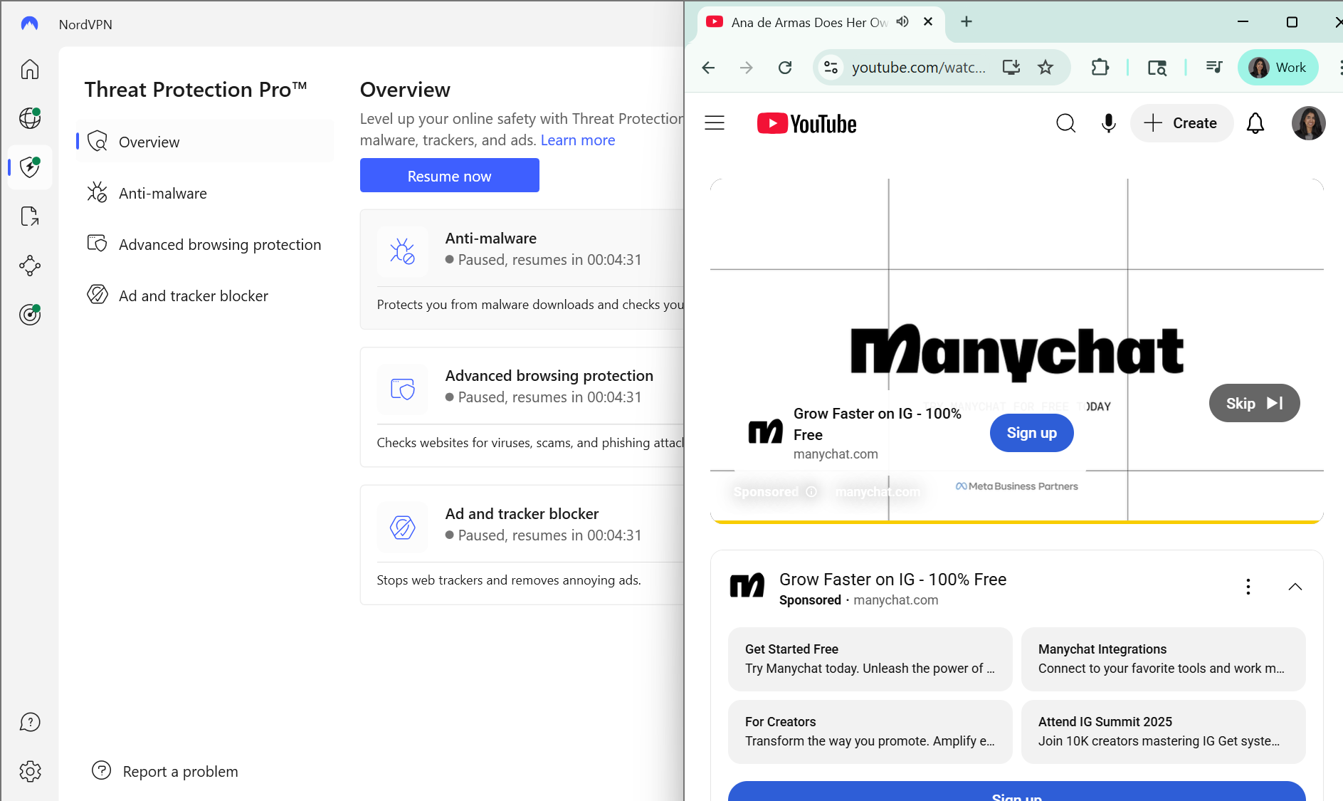The width and height of the screenshot is (1343, 801).
Task: Select Anti-malware in Threat Protection menu
Action: (x=205, y=193)
